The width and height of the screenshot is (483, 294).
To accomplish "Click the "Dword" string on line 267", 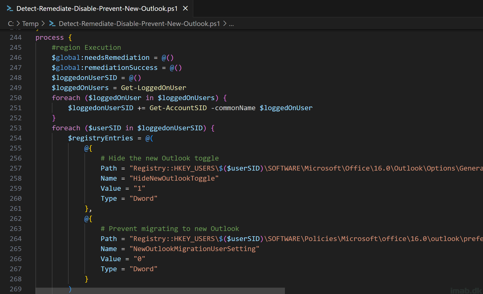I will (143, 269).
